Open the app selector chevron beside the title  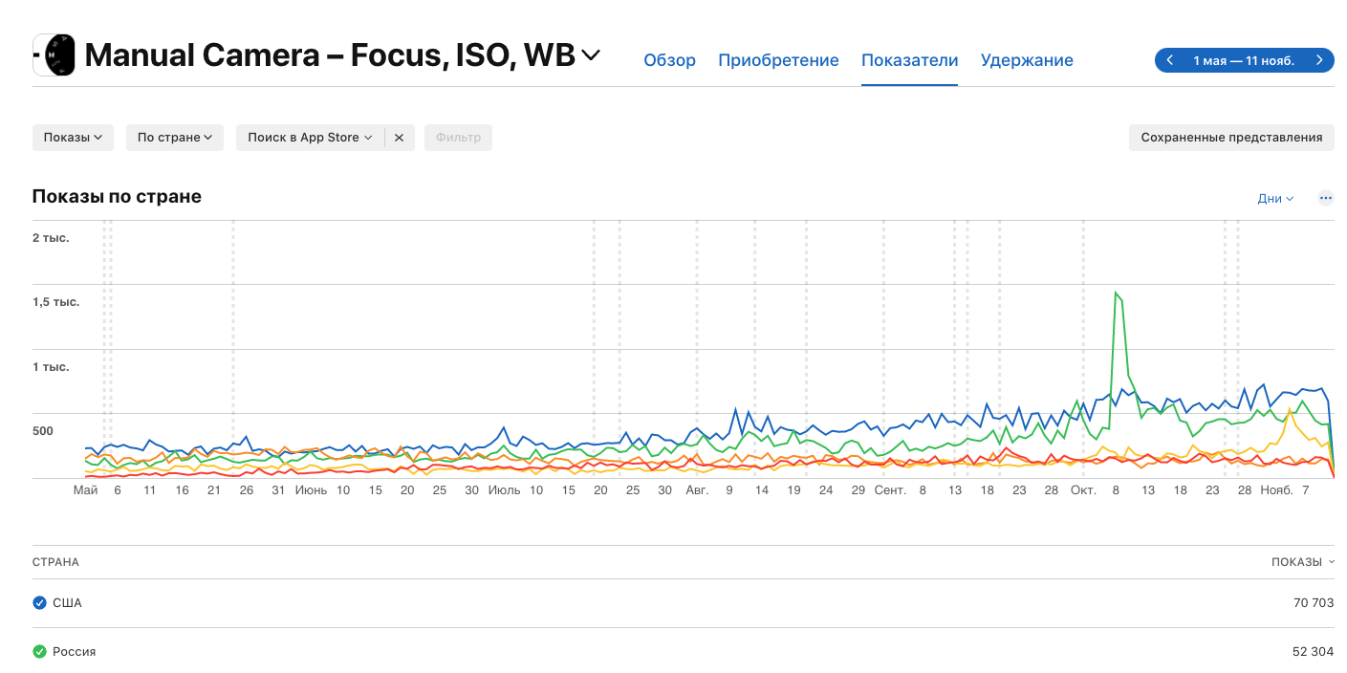591,55
